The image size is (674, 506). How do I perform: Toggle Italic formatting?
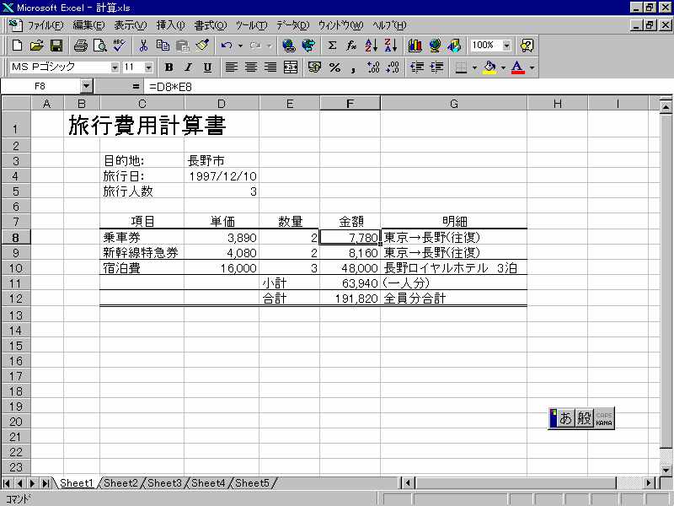pyautogui.click(x=188, y=67)
